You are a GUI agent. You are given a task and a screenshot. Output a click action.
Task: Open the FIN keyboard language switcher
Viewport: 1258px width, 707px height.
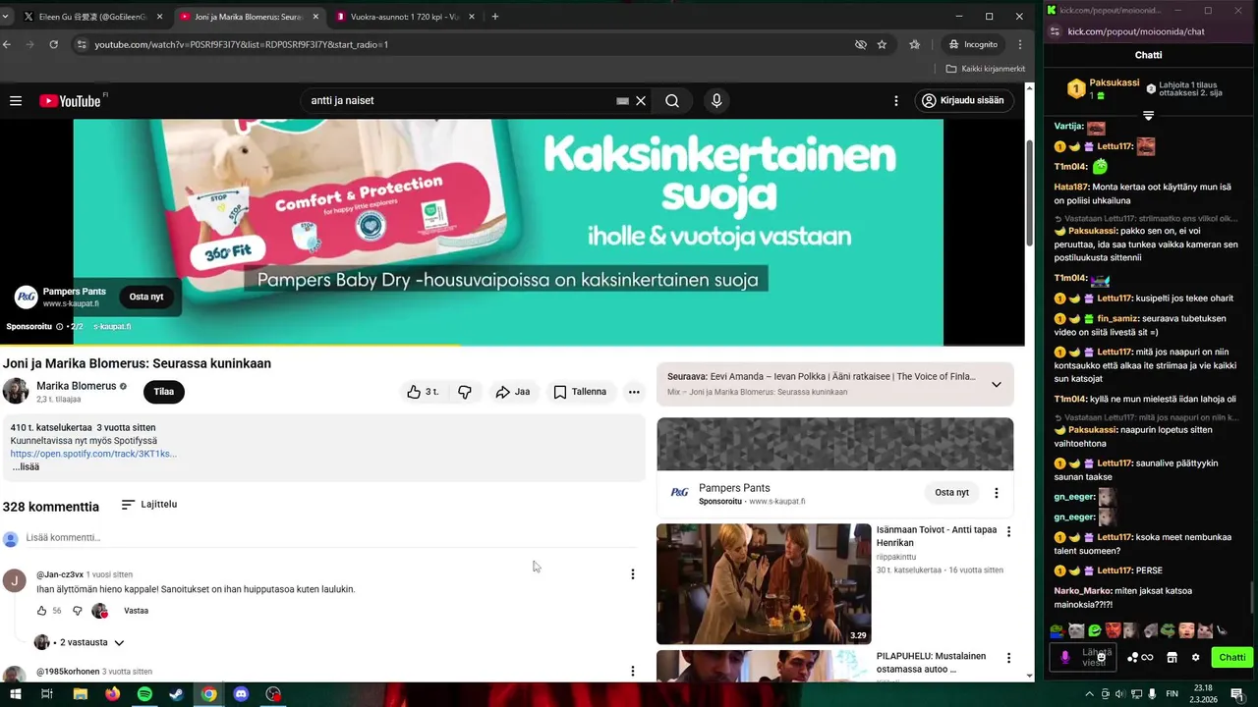(x=1172, y=694)
